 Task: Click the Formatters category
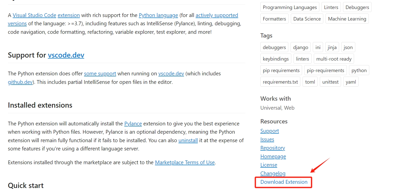[274, 19]
